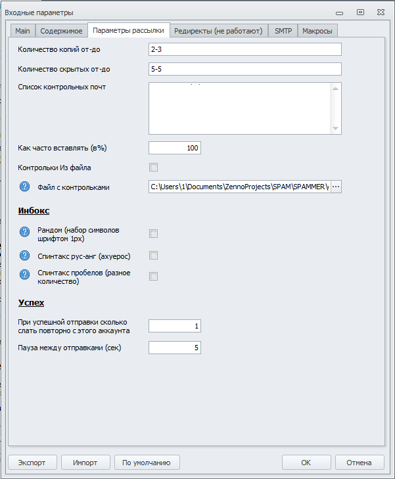Viewport: 395px width, 479px height.
Task: Enable the Контрольки Из файла checkbox
Action: [x=153, y=167]
